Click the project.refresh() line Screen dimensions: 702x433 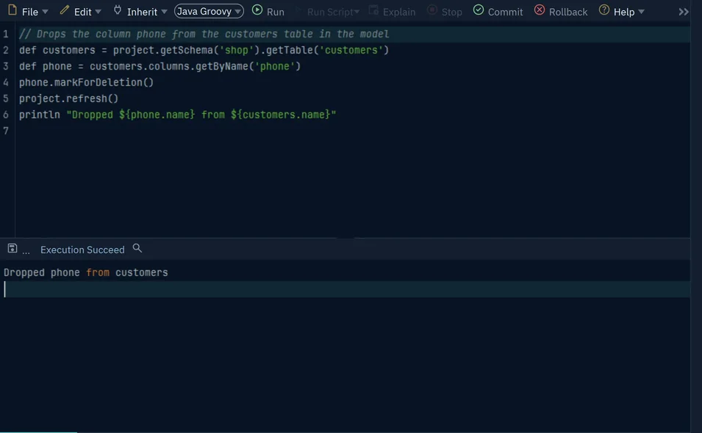(x=68, y=98)
